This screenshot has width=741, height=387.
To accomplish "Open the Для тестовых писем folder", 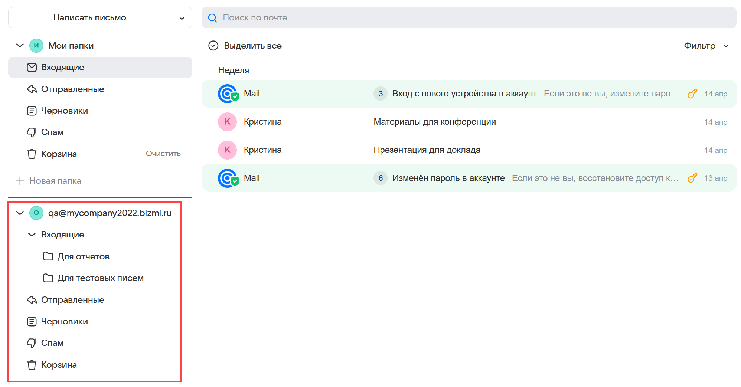I will click(100, 278).
